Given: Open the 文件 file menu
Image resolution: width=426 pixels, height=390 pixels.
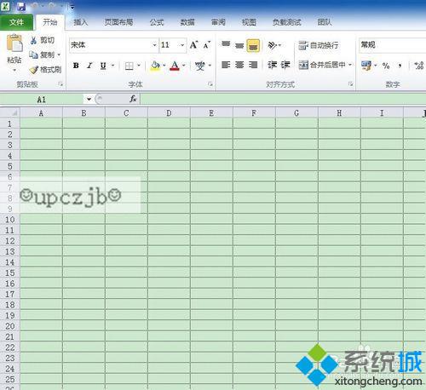Looking at the screenshot, I should tap(16, 22).
